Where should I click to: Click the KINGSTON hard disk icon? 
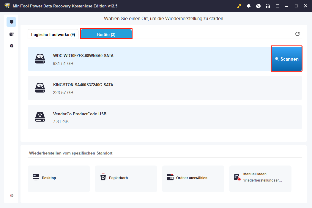[40, 88]
